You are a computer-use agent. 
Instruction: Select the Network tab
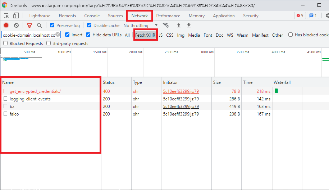point(140,16)
